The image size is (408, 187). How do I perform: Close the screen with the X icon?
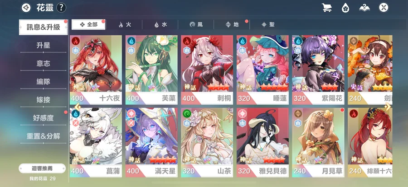[384, 8]
